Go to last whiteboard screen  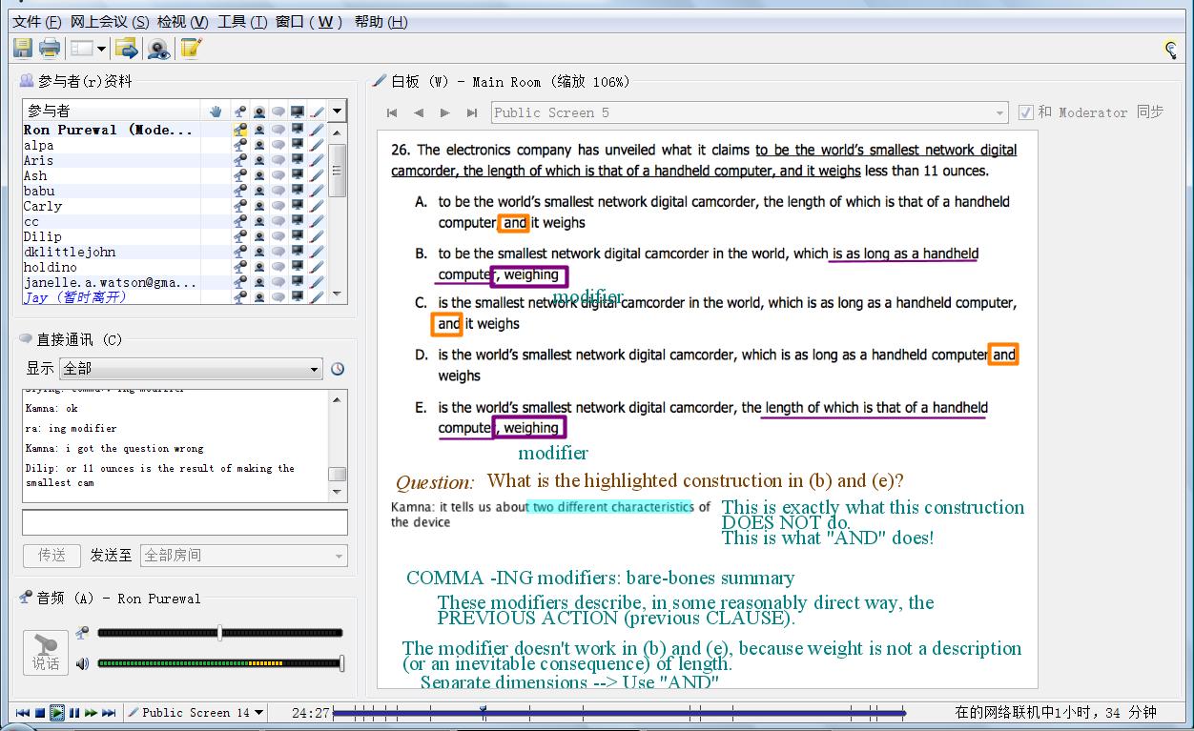click(x=471, y=112)
